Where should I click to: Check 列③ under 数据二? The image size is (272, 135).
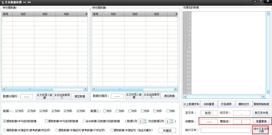click(x=130, y=111)
